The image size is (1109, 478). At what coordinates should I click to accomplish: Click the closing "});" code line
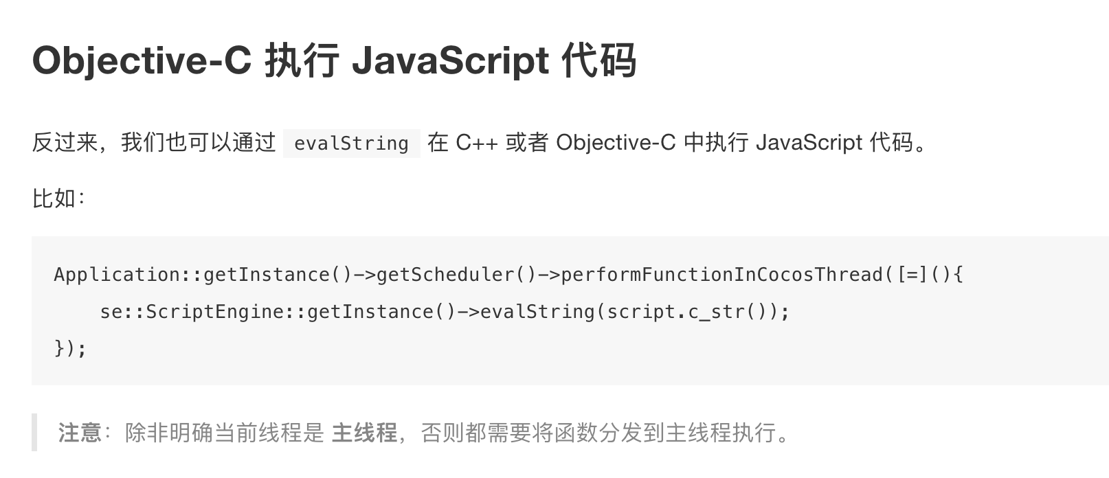coord(70,349)
